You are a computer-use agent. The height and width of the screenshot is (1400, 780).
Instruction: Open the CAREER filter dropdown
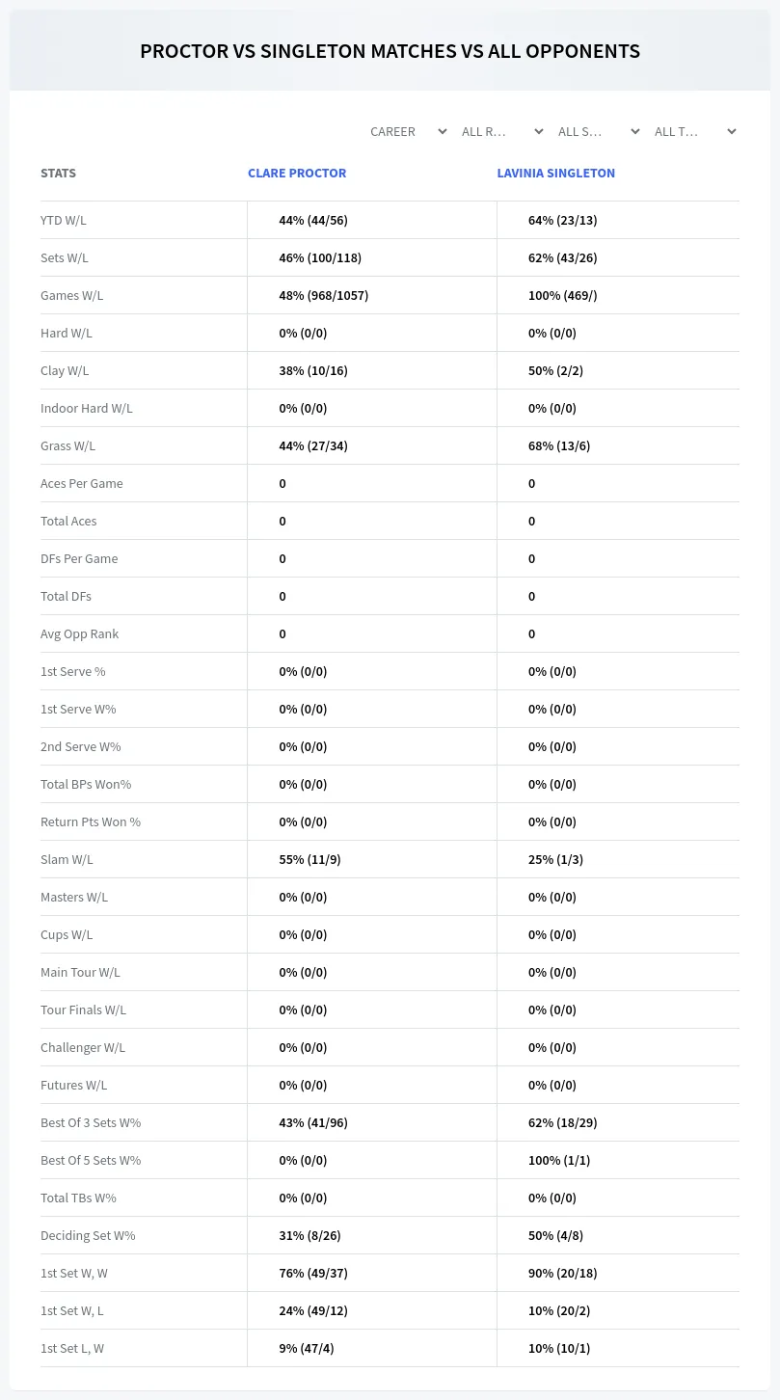coord(407,131)
